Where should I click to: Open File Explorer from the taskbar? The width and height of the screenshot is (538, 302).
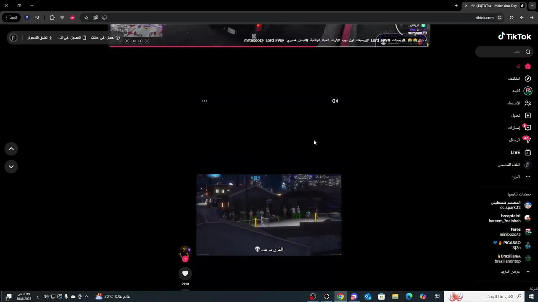tap(395, 297)
